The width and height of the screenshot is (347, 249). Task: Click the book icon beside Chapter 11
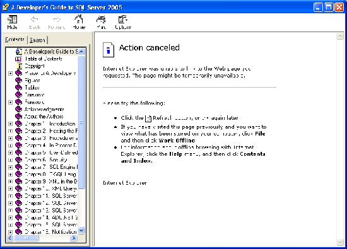point(18,196)
